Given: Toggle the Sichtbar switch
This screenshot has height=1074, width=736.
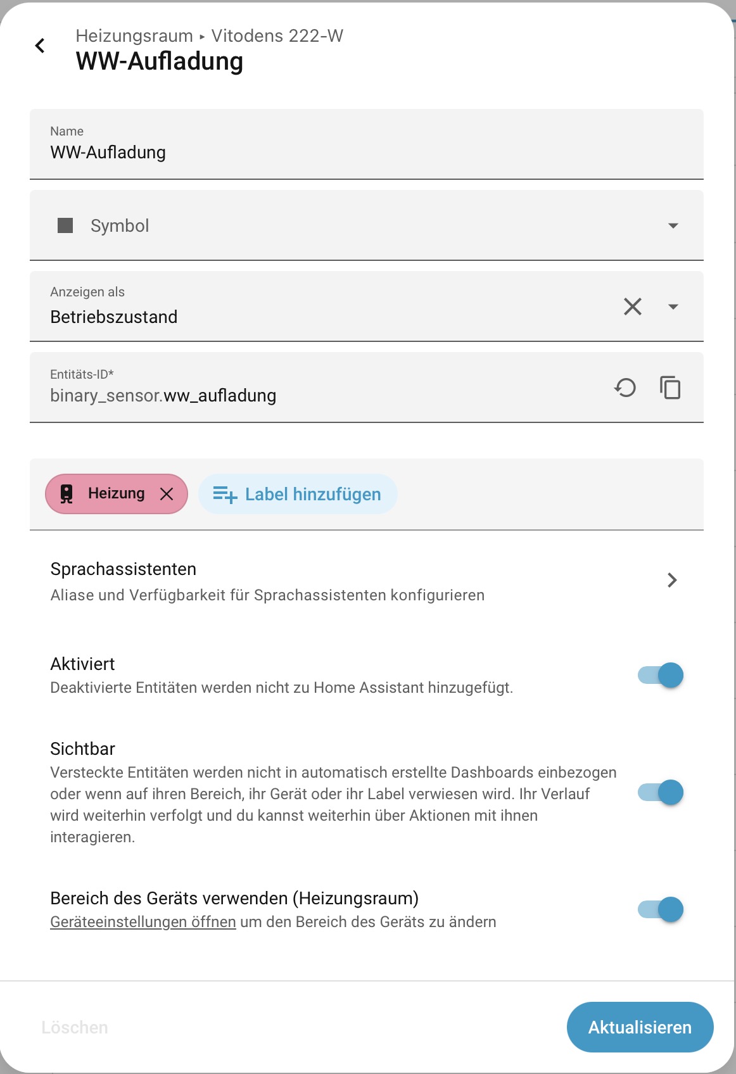Looking at the screenshot, I should click(x=661, y=792).
